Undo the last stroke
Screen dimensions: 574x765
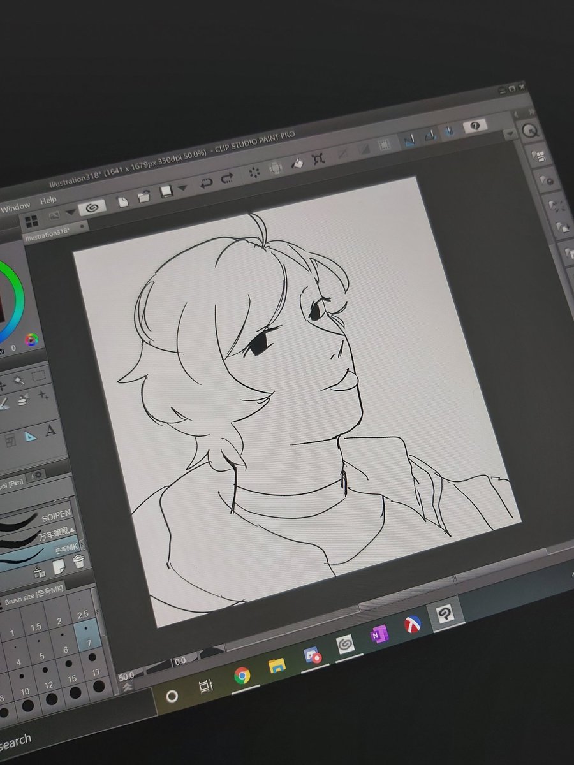click(206, 184)
